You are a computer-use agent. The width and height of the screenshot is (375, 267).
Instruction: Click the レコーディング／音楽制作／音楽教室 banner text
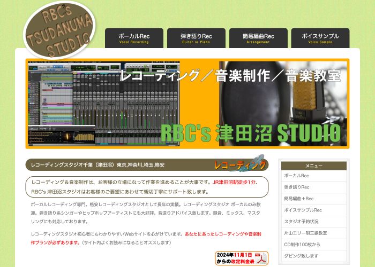230,75
